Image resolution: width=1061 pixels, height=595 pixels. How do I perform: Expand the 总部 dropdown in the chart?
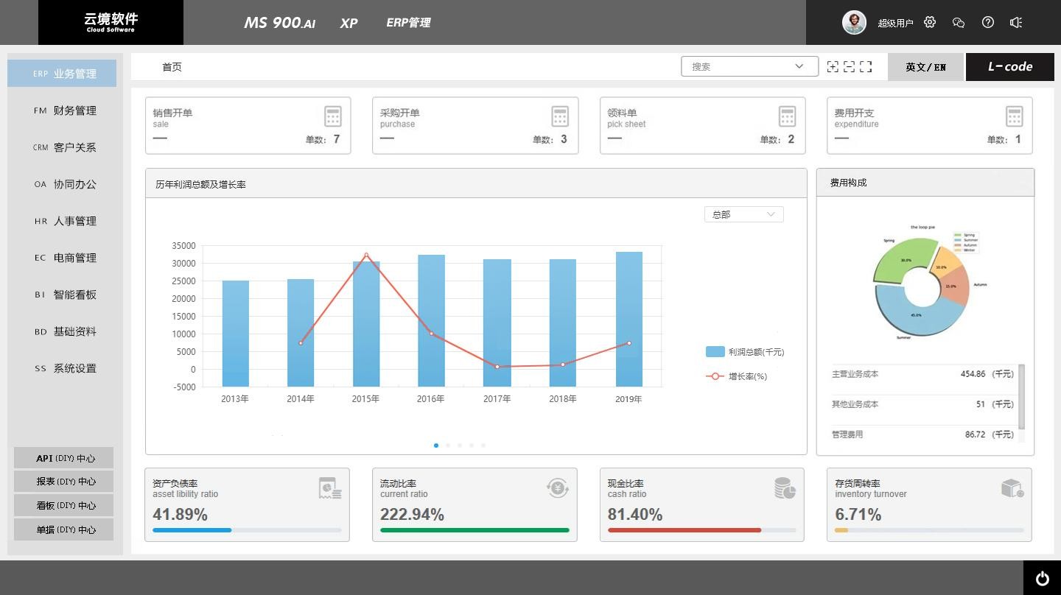(743, 214)
